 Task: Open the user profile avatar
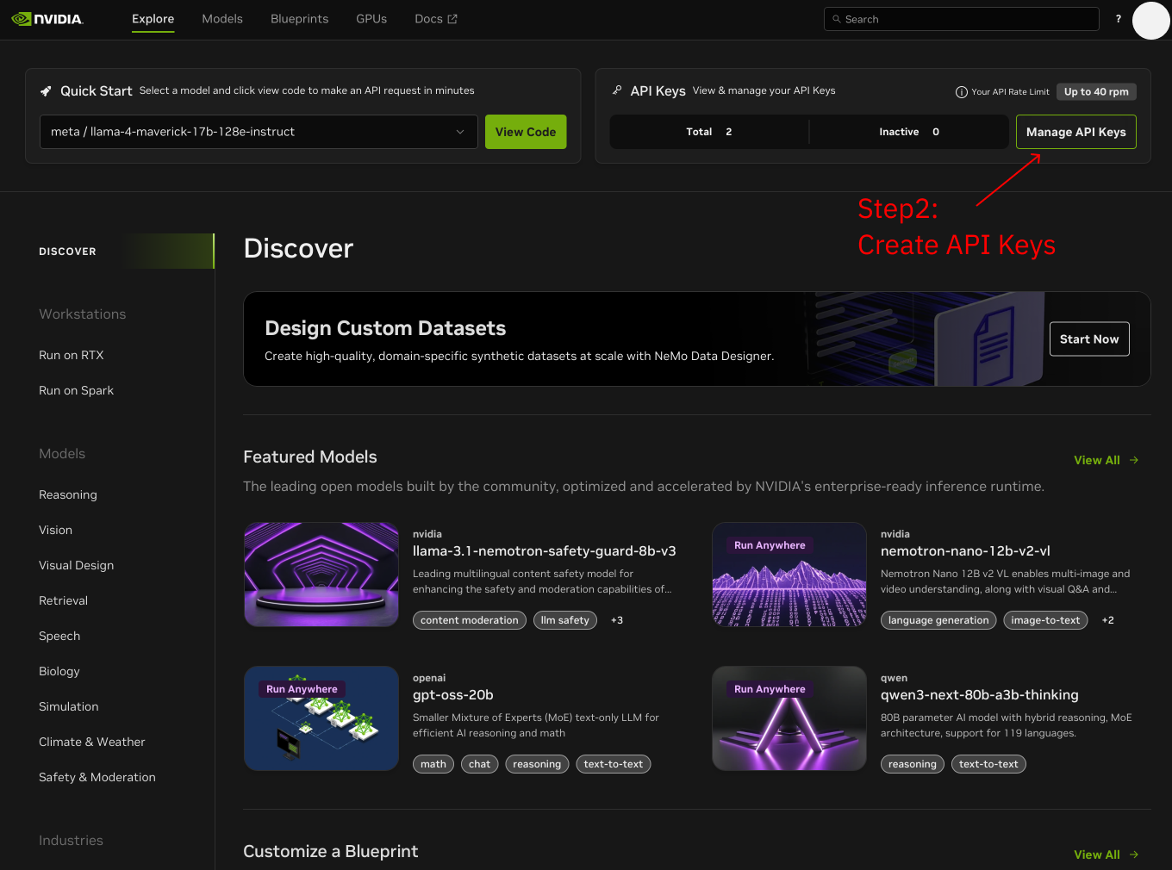[1150, 21]
